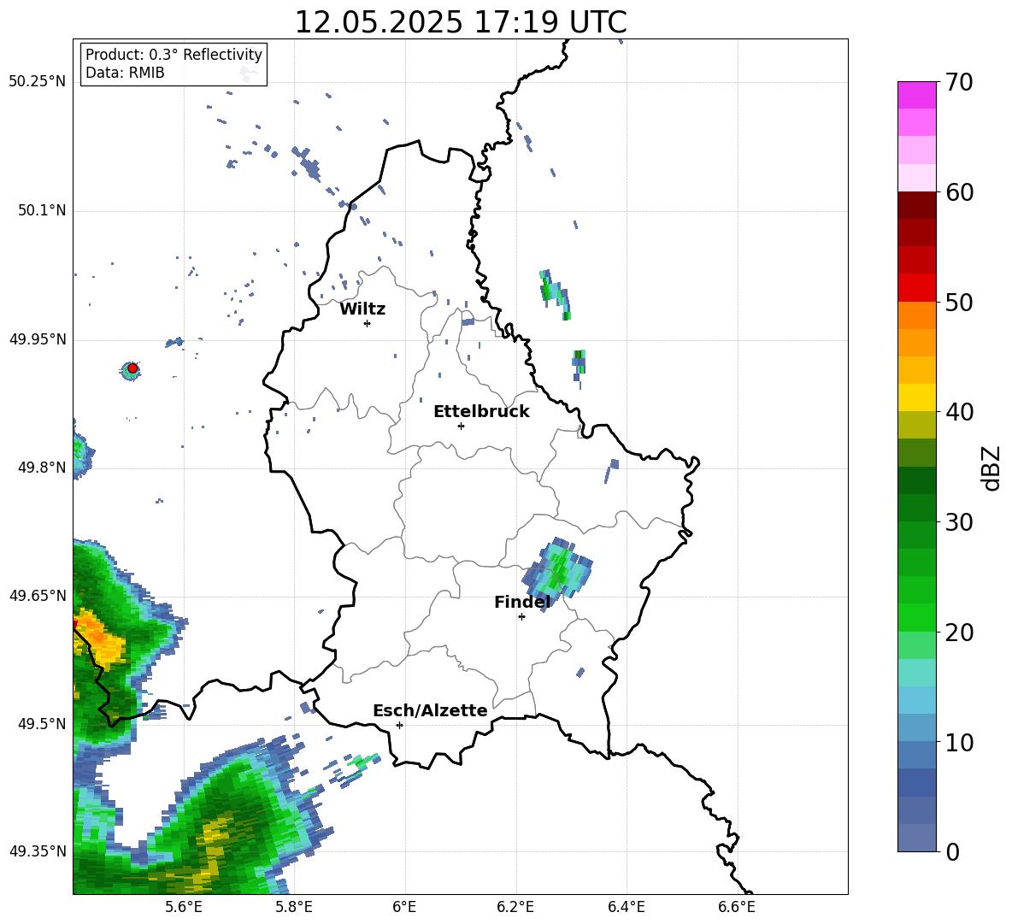The image size is (1012, 924).
Task: Click the Esch/Alzette location cross marker
Action: click(399, 725)
